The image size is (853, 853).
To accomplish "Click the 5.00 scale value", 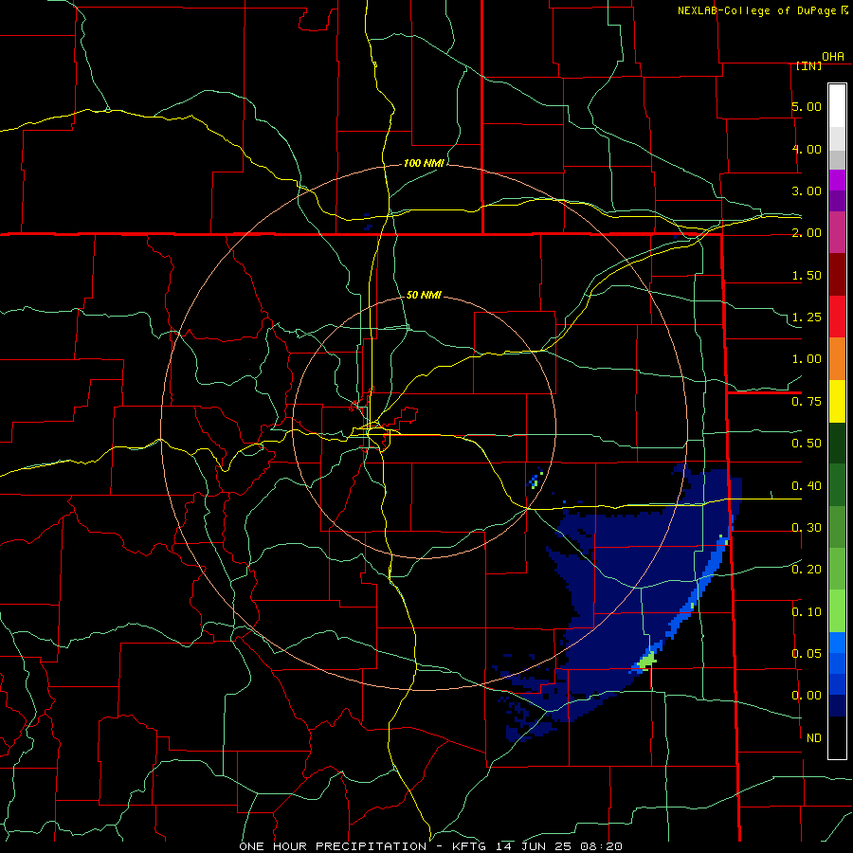I will point(807,106).
